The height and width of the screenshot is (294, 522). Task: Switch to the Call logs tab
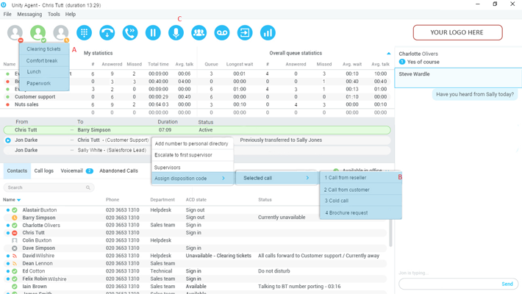(44, 171)
